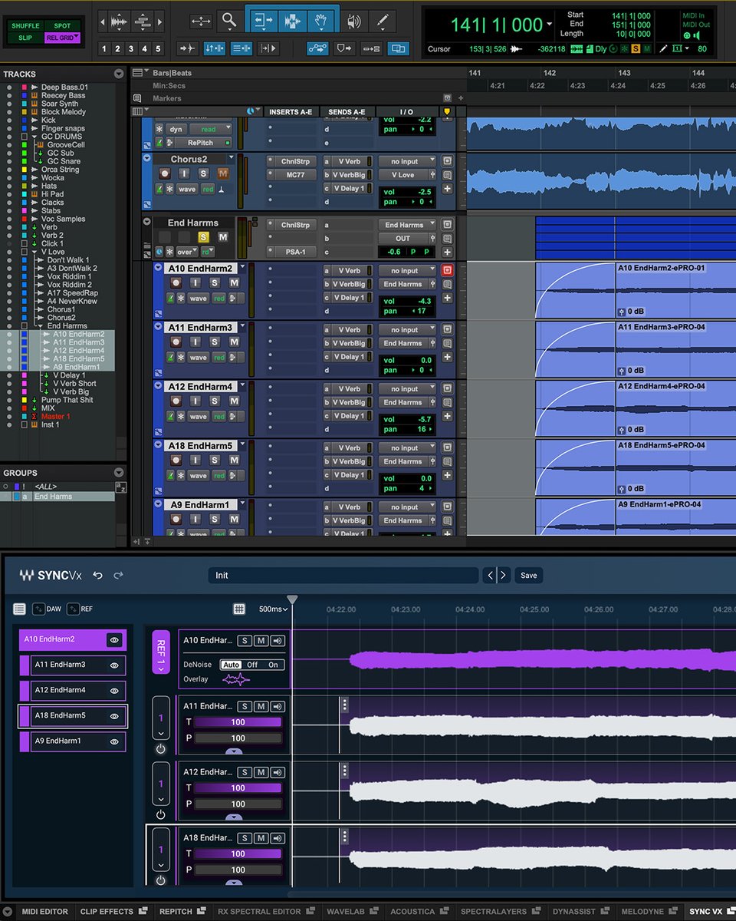The image size is (736, 921).
Task: Open the 500ms grid size dropdown
Action: point(274,609)
